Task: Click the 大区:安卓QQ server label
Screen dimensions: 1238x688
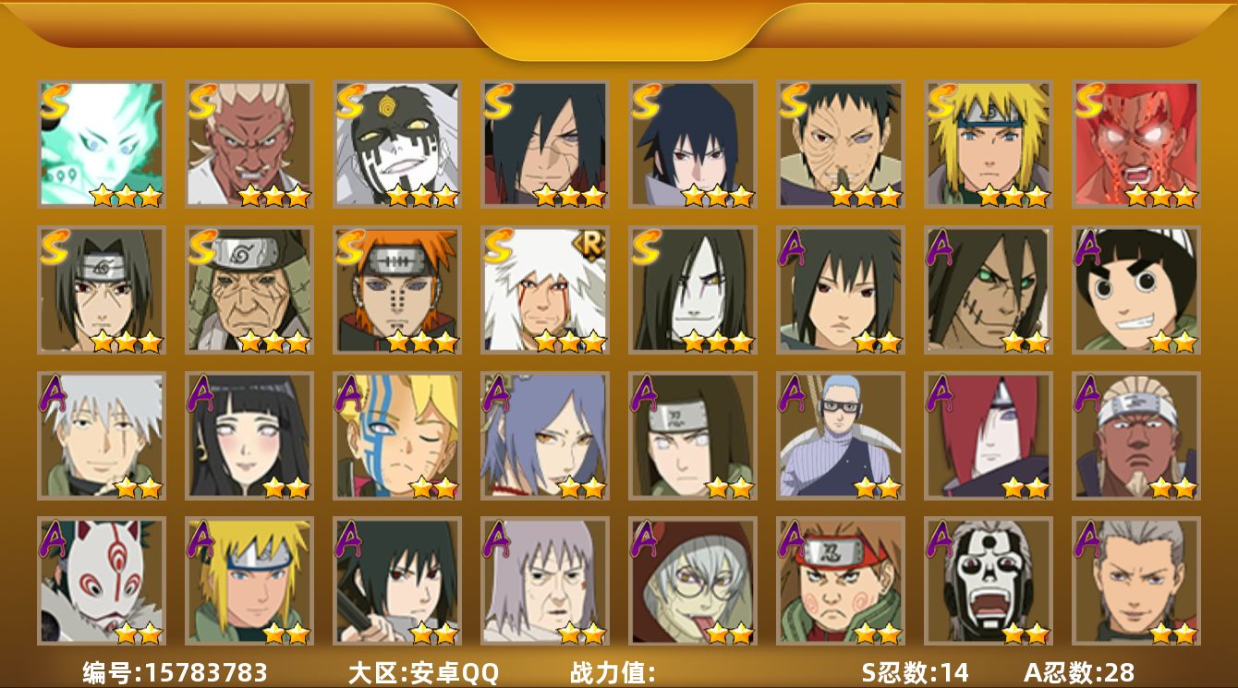Action: tap(423, 672)
